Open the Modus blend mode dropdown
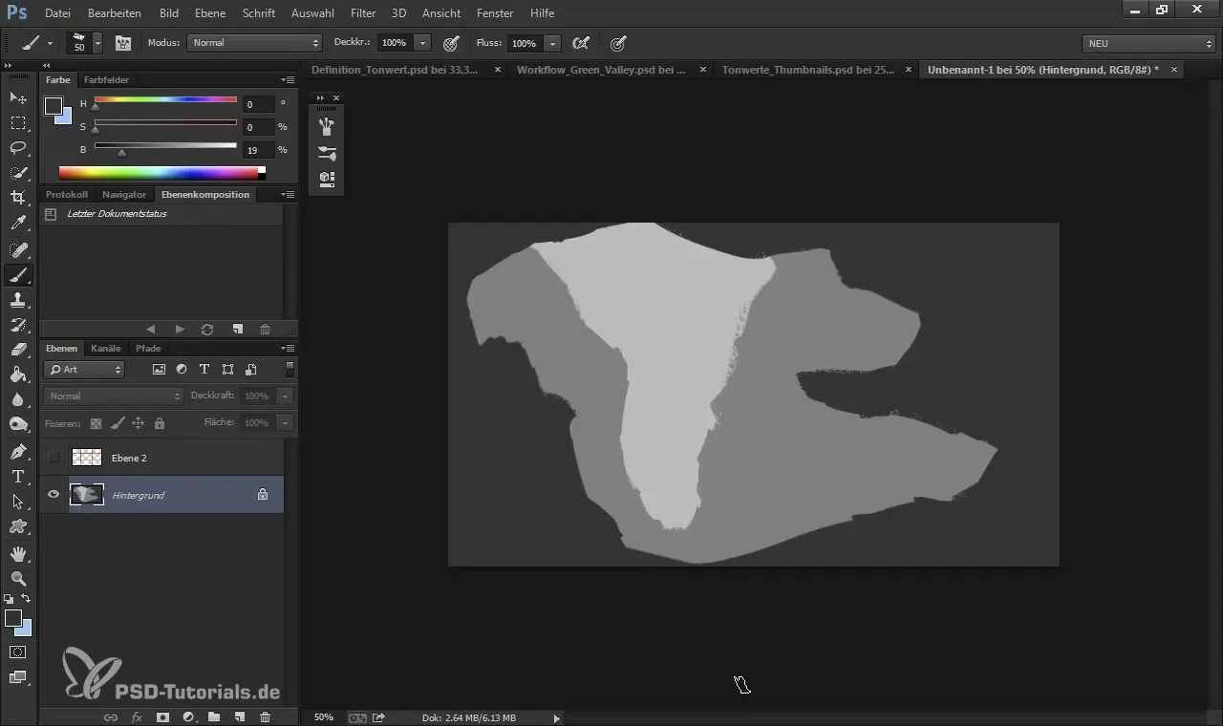This screenshot has width=1223, height=726. [x=254, y=43]
